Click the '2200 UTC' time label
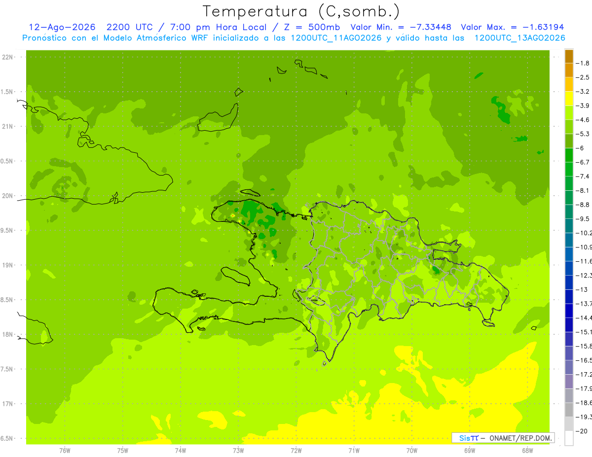Viewport: 592px width, 457px height. coord(130,27)
